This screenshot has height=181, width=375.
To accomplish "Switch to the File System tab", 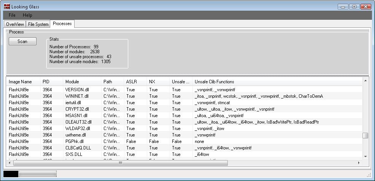I will coord(38,24).
